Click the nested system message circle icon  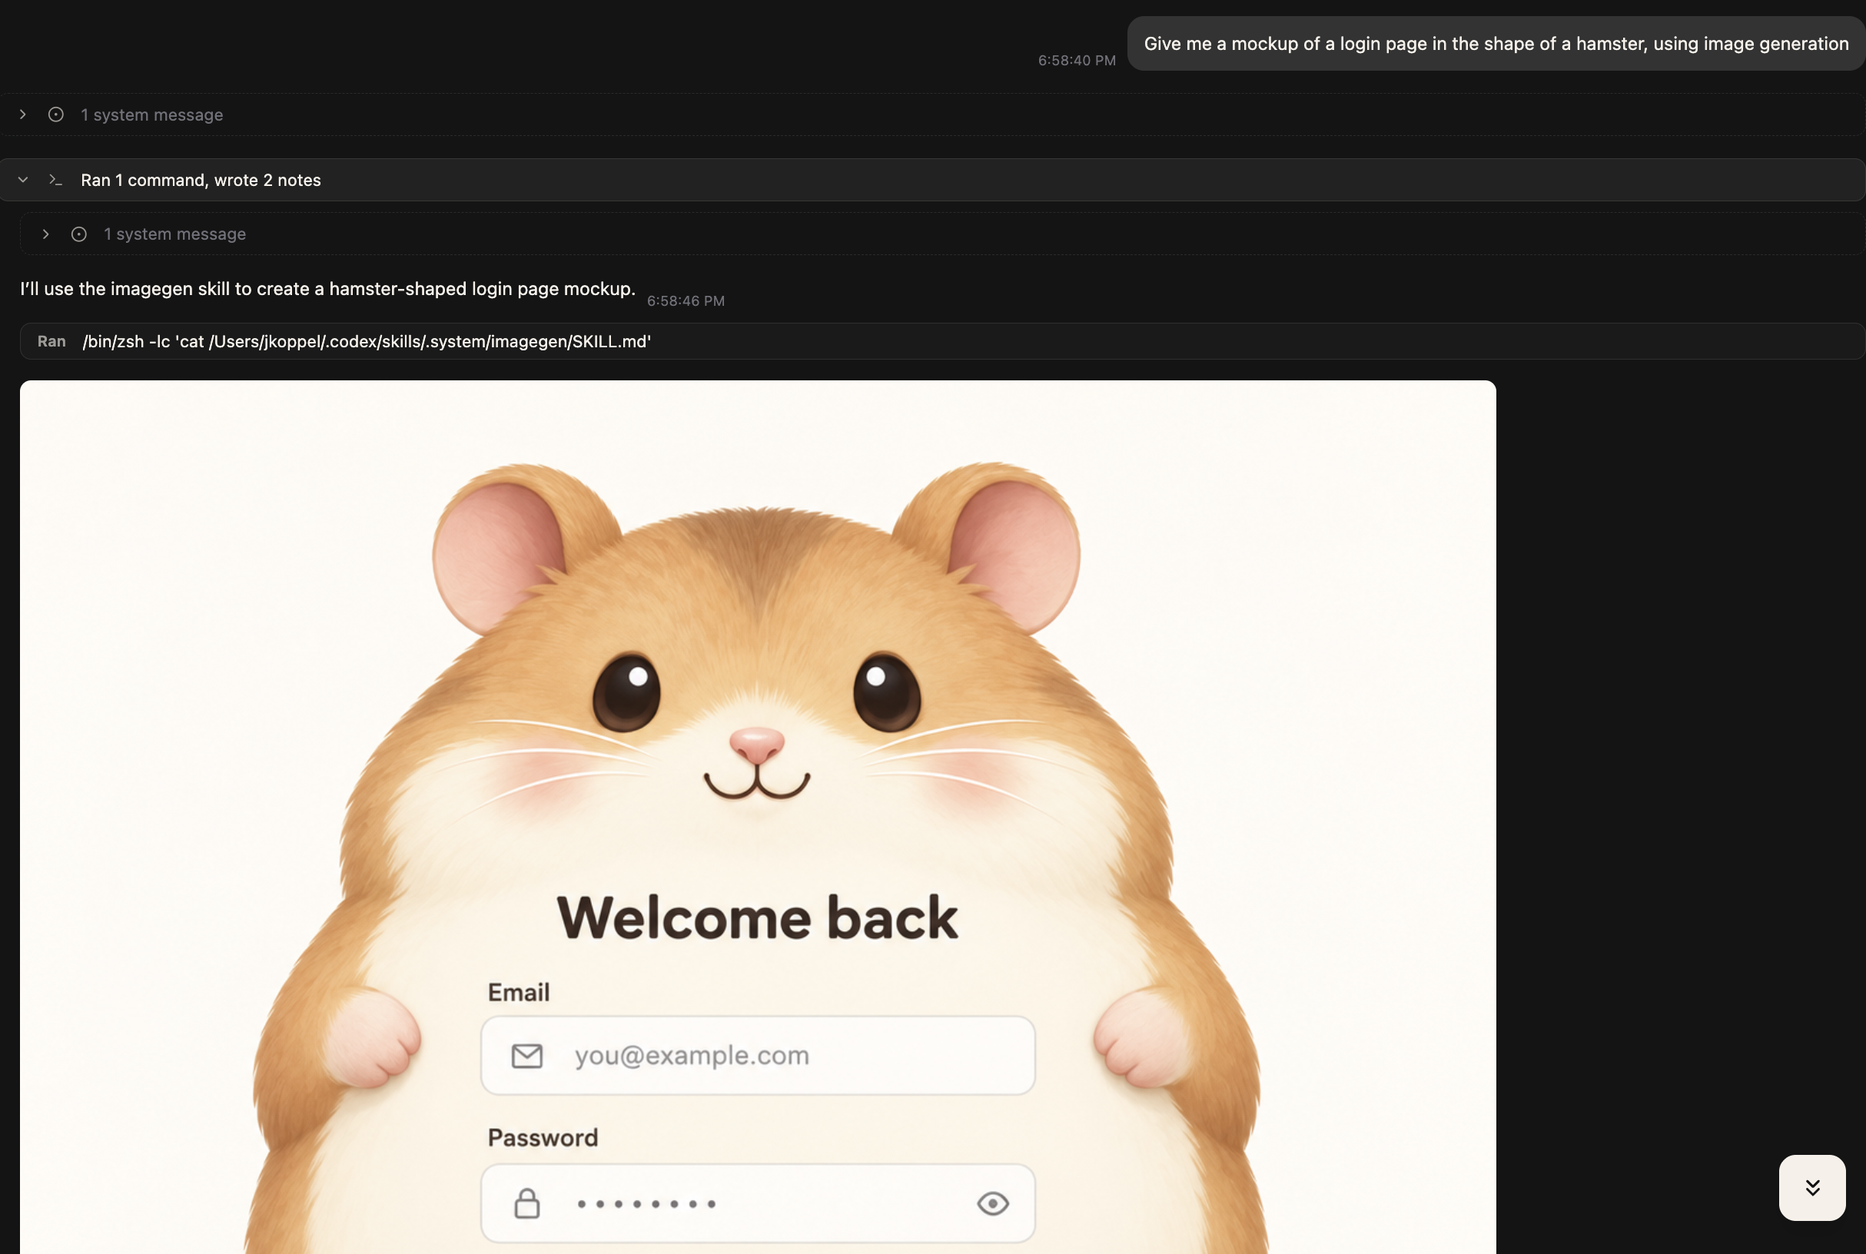tap(79, 234)
